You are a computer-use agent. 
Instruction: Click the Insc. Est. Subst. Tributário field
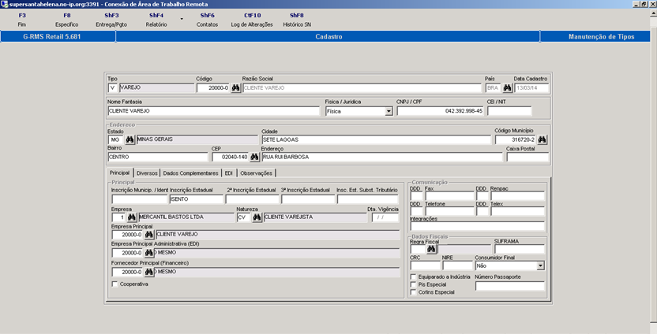367,199
